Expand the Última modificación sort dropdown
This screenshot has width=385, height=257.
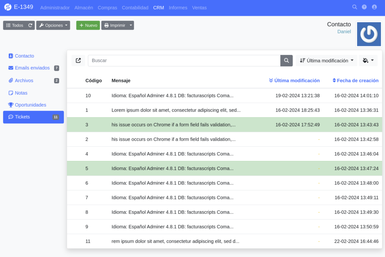click(327, 61)
